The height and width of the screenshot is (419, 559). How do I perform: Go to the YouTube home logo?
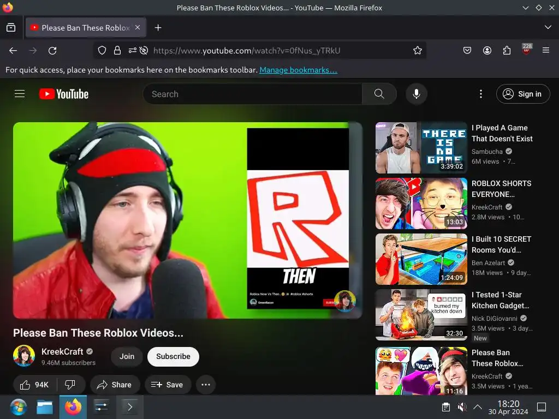tap(64, 94)
